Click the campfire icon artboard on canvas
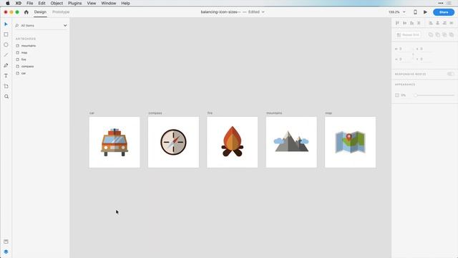458x258 pixels. [232, 142]
